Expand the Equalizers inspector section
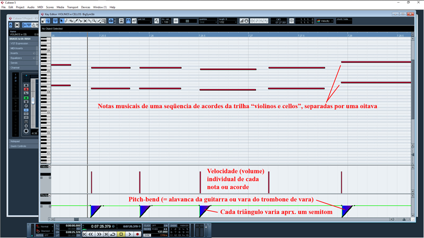The height and width of the screenshot is (238, 424). point(22,58)
